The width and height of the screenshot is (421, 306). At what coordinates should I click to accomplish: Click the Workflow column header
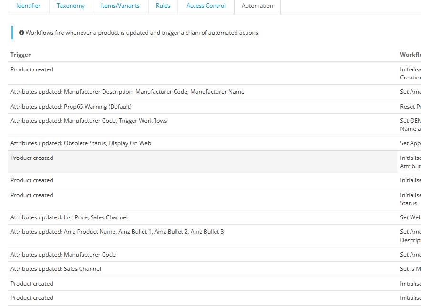pyautogui.click(x=410, y=55)
